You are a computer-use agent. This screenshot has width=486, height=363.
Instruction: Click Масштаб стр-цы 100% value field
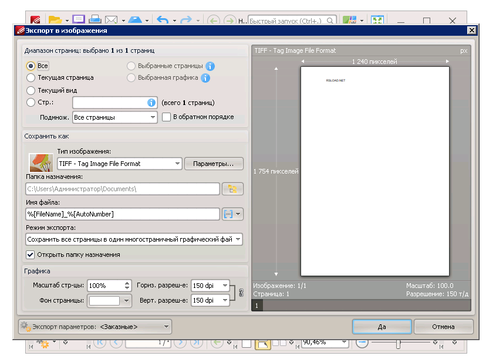click(106, 286)
